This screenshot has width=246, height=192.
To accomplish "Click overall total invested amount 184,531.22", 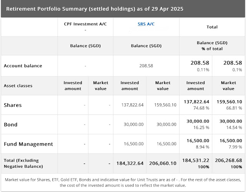I will click(x=196, y=161).
